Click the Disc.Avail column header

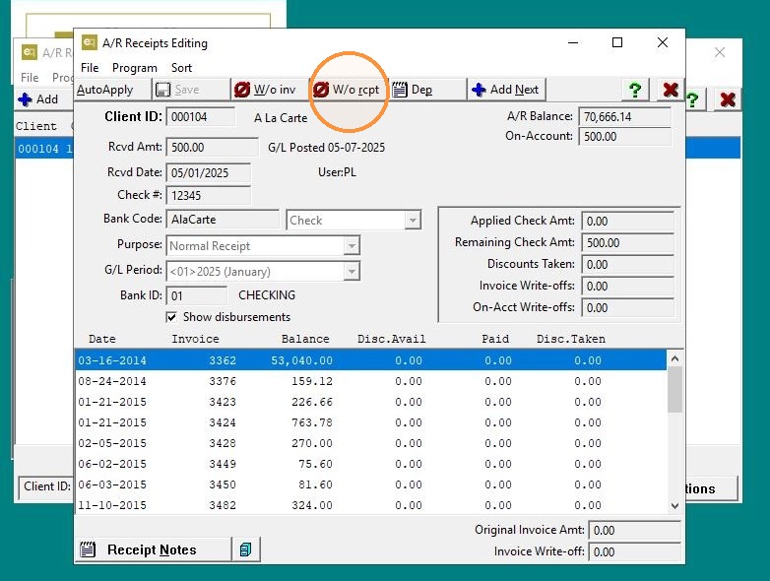[x=391, y=339]
